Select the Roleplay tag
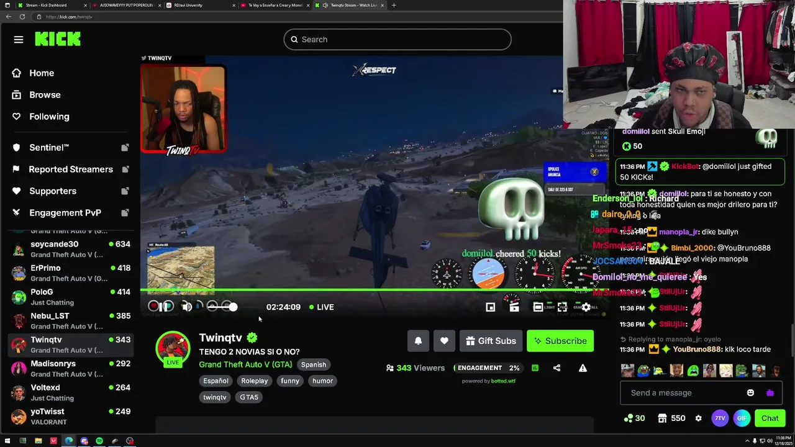The width and height of the screenshot is (795, 447). tap(255, 381)
